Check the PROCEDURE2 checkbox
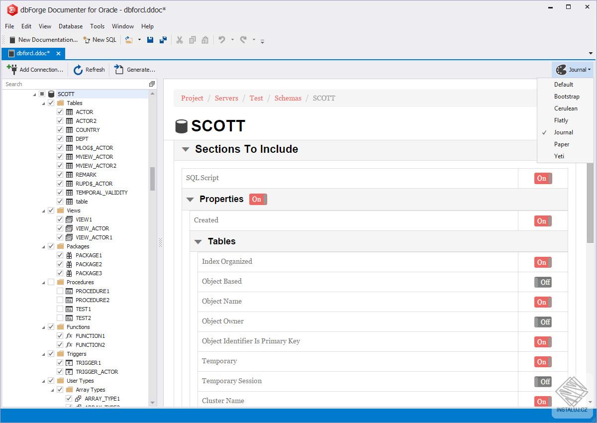597x423 pixels. [x=60, y=300]
